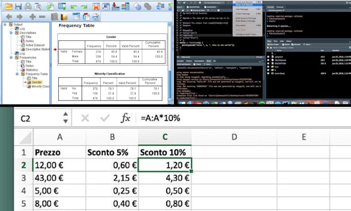
Task: Open a file with SPSS folder icon
Action: point(8,6)
